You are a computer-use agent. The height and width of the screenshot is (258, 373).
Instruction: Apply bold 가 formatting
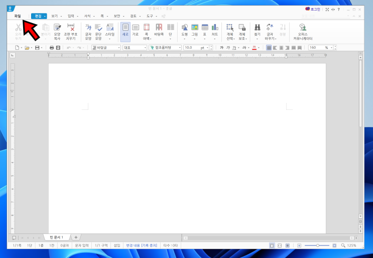[222, 48]
